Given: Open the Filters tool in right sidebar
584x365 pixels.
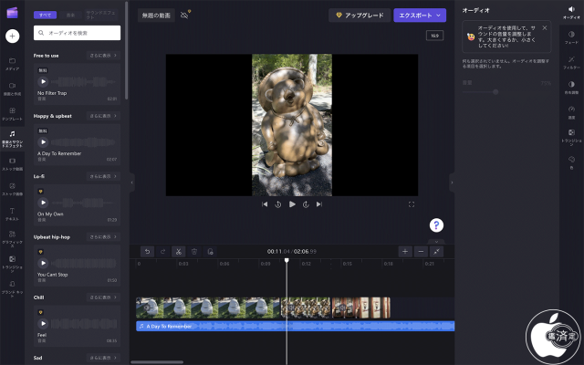Looking at the screenshot, I should [570, 61].
